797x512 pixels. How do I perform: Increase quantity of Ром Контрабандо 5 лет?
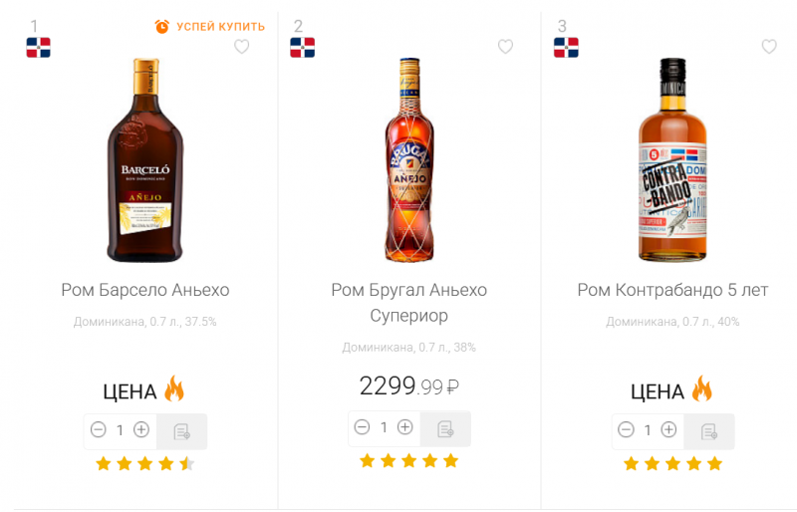669,430
